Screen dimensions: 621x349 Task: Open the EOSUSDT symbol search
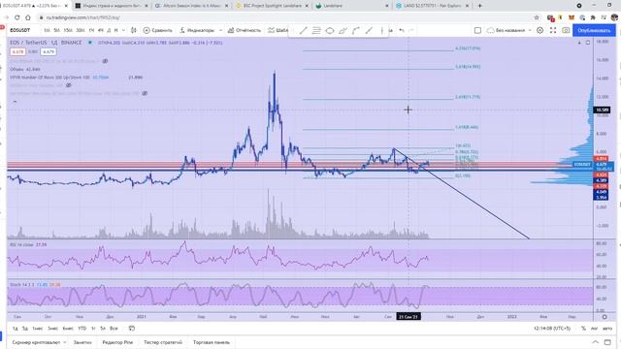[20, 30]
